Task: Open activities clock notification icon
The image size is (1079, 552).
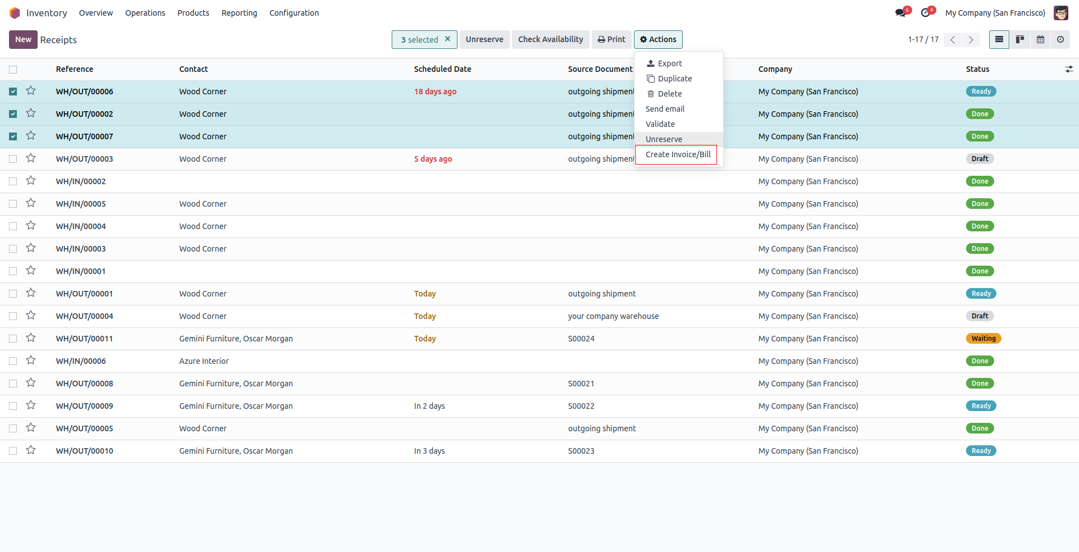Action: click(925, 13)
